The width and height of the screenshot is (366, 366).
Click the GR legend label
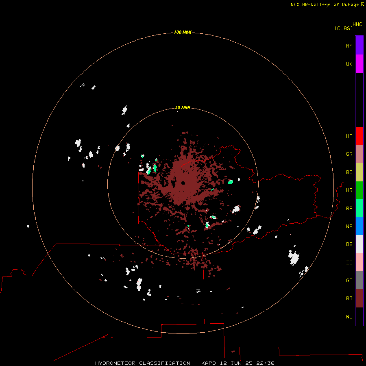click(x=349, y=154)
